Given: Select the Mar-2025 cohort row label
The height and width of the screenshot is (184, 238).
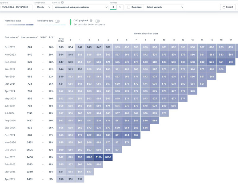Looking at the screenshot, I should click(10, 172).
